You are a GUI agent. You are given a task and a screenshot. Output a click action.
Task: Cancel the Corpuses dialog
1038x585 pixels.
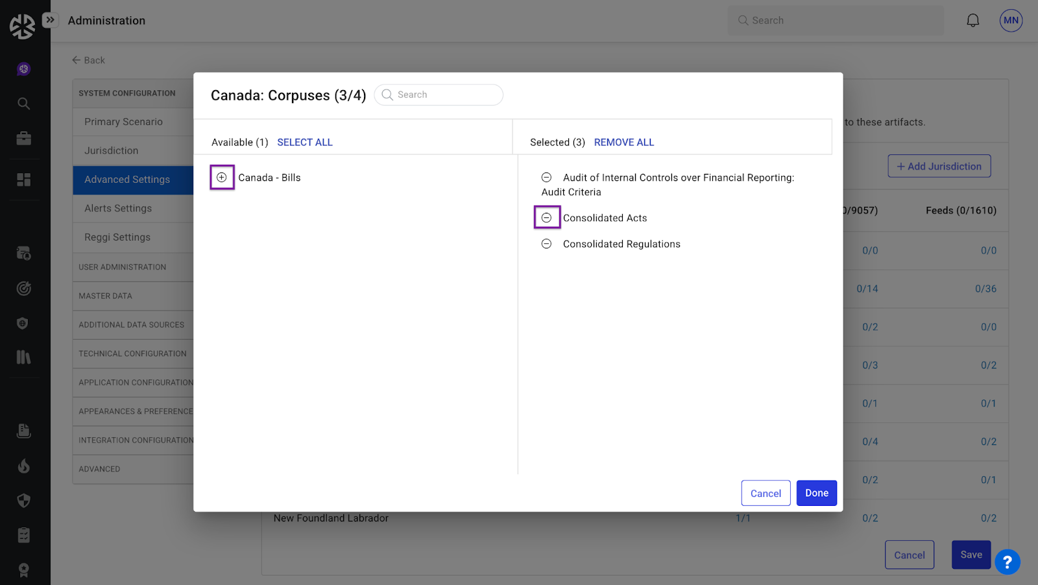[x=766, y=493]
